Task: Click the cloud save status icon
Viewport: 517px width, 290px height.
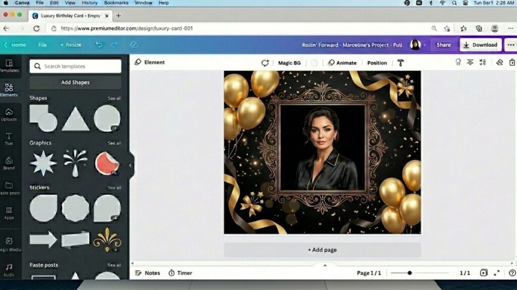Action: (133, 45)
